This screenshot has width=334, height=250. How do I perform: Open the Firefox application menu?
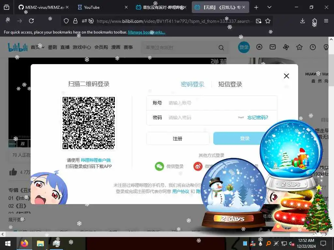pos(326,21)
